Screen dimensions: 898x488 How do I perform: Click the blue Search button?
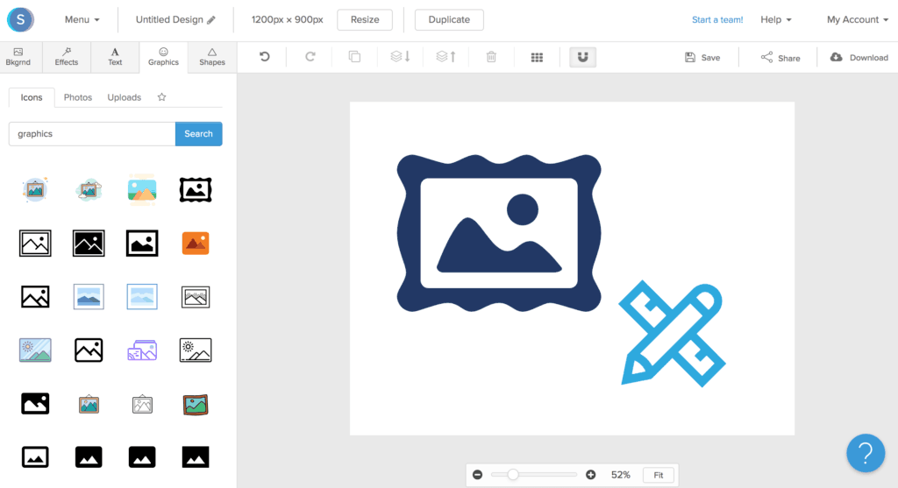199,134
